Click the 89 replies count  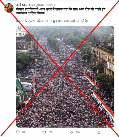coord(24,132)
